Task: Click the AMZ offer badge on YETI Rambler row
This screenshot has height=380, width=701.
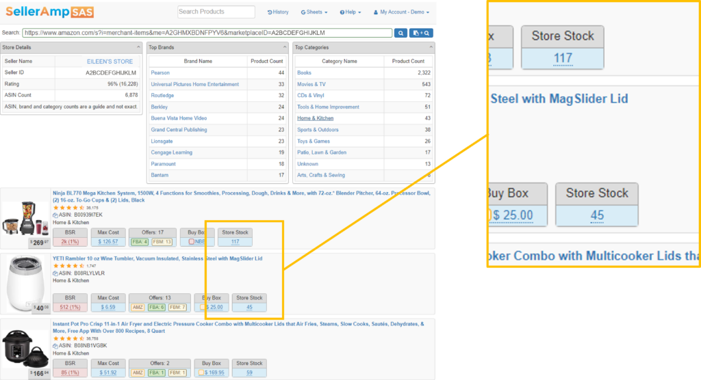Action: click(x=138, y=308)
